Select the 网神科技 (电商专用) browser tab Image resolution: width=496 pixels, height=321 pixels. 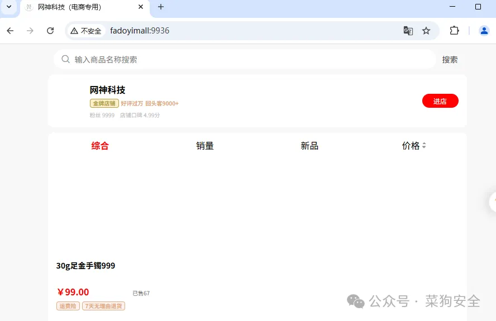tap(85, 7)
